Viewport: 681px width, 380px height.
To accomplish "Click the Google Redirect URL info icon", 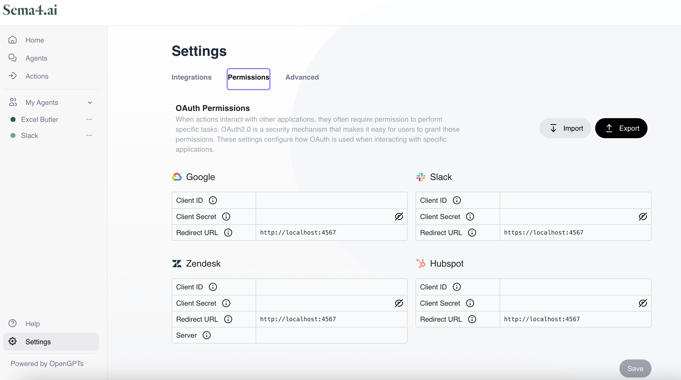I will [228, 233].
